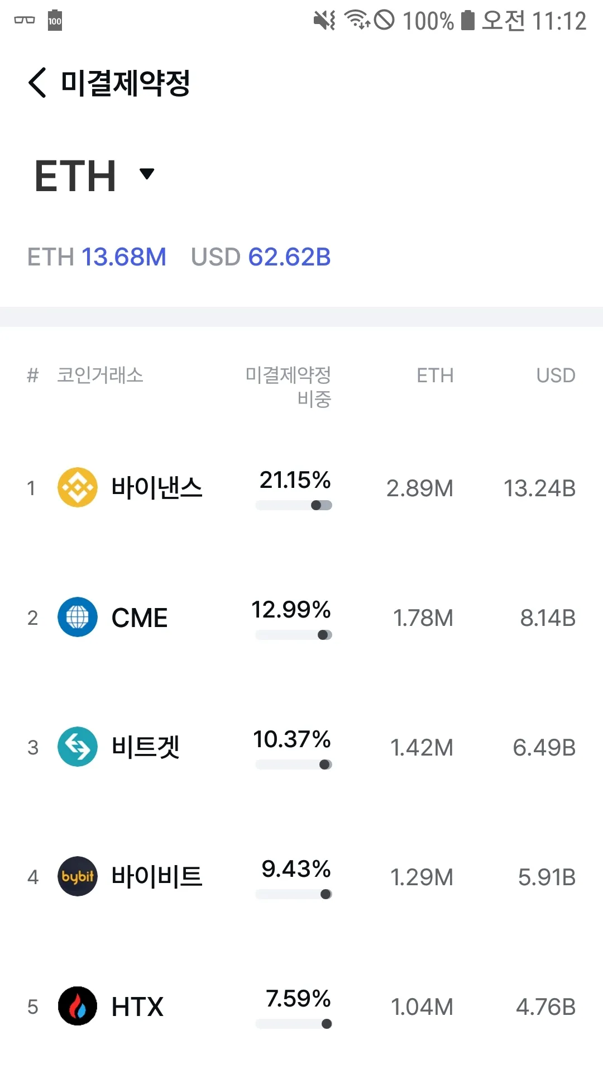
Task: Tap the Bybit exchange logo
Action: (x=78, y=876)
